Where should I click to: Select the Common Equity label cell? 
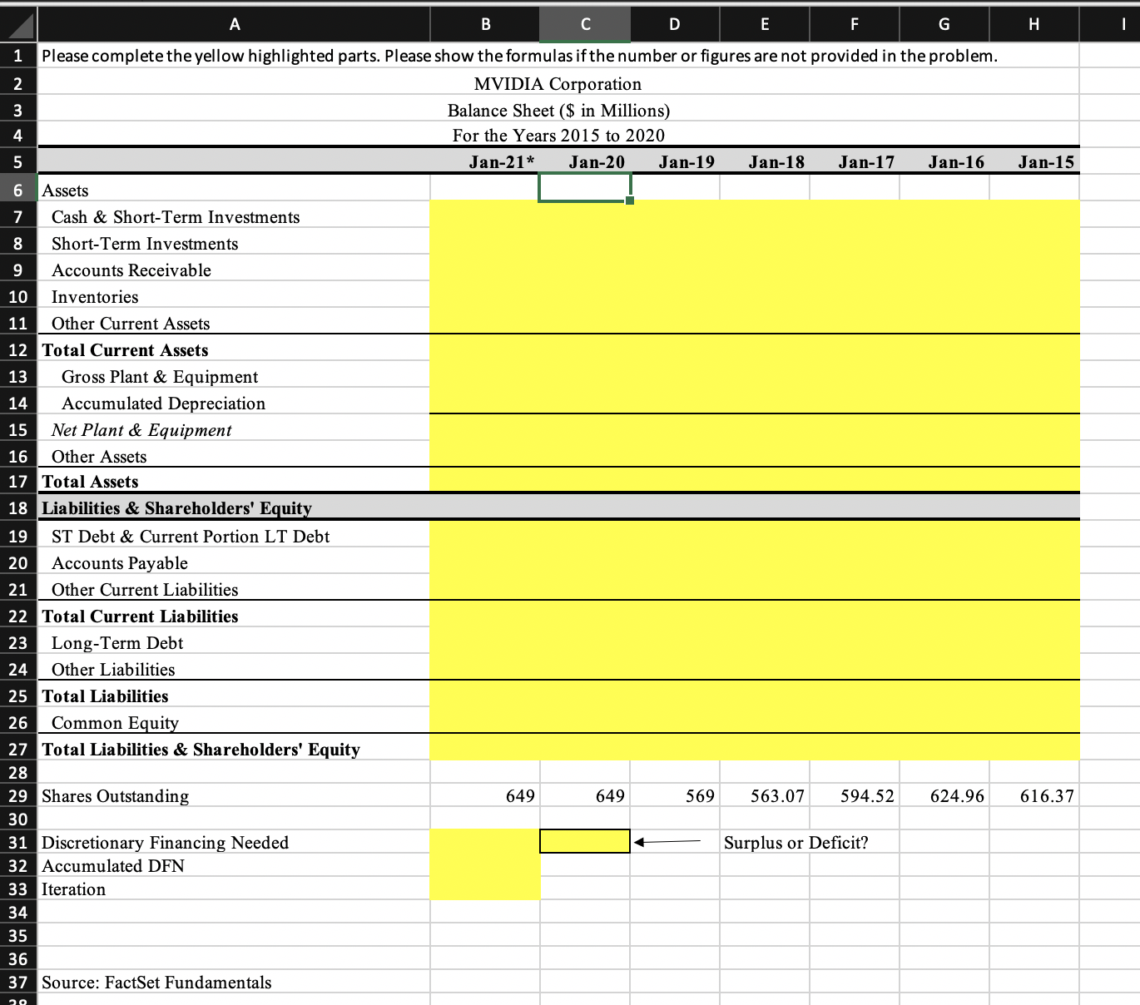click(234, 722)
